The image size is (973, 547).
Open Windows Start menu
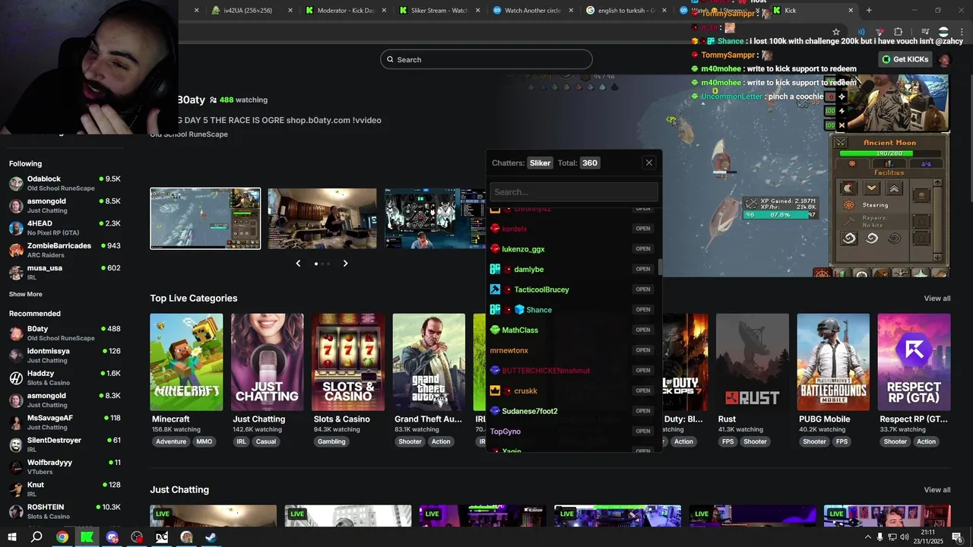point(12,537)
